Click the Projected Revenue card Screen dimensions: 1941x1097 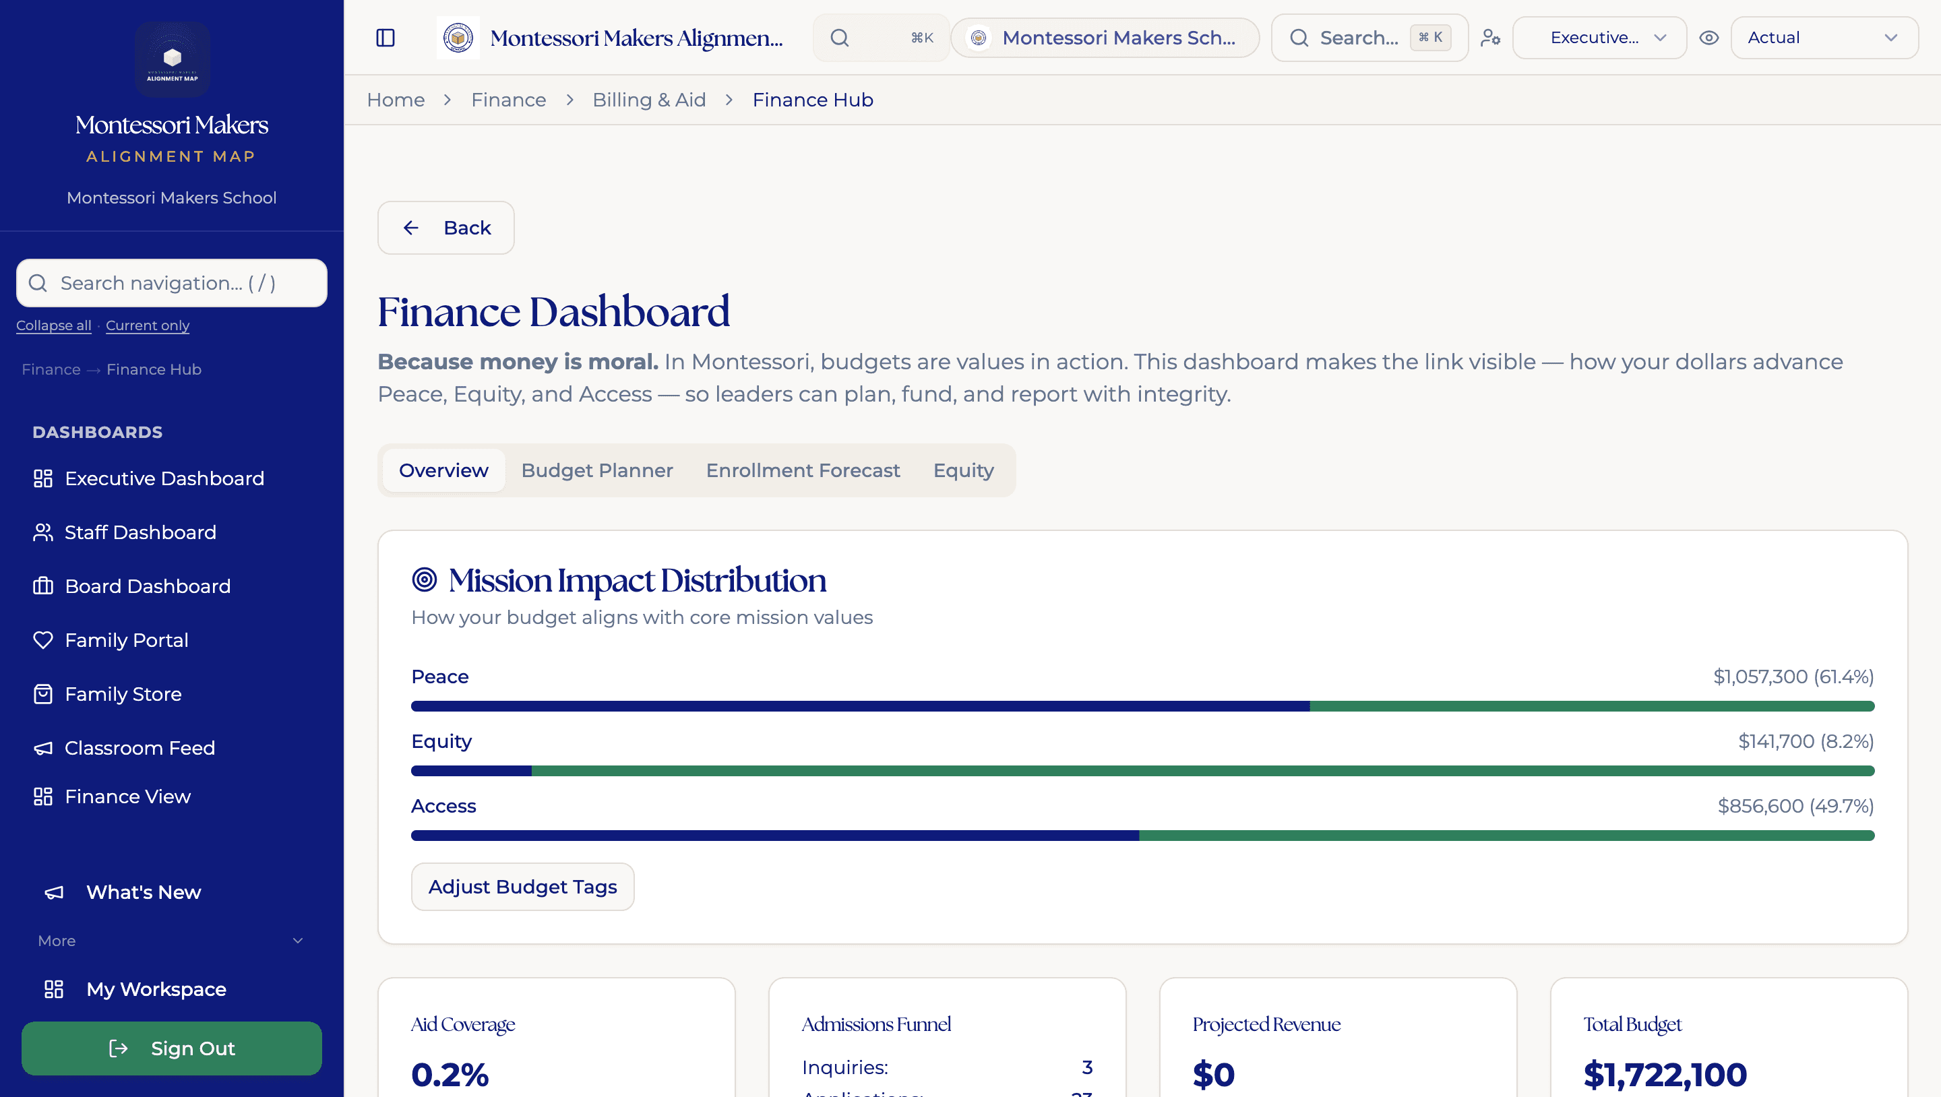pos(1337,1038)
